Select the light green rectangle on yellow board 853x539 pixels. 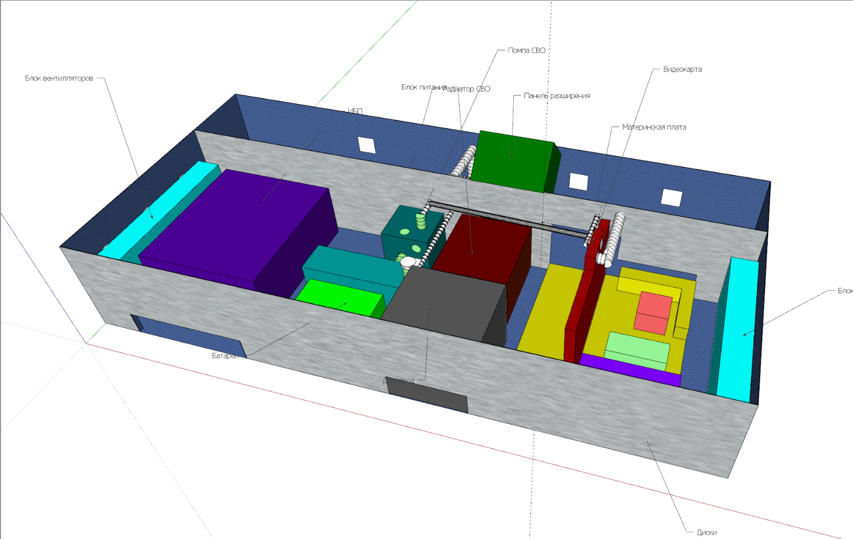[637, 350]
